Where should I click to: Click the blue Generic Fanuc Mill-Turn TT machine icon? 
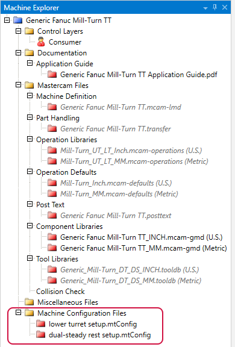click(17, 20)
